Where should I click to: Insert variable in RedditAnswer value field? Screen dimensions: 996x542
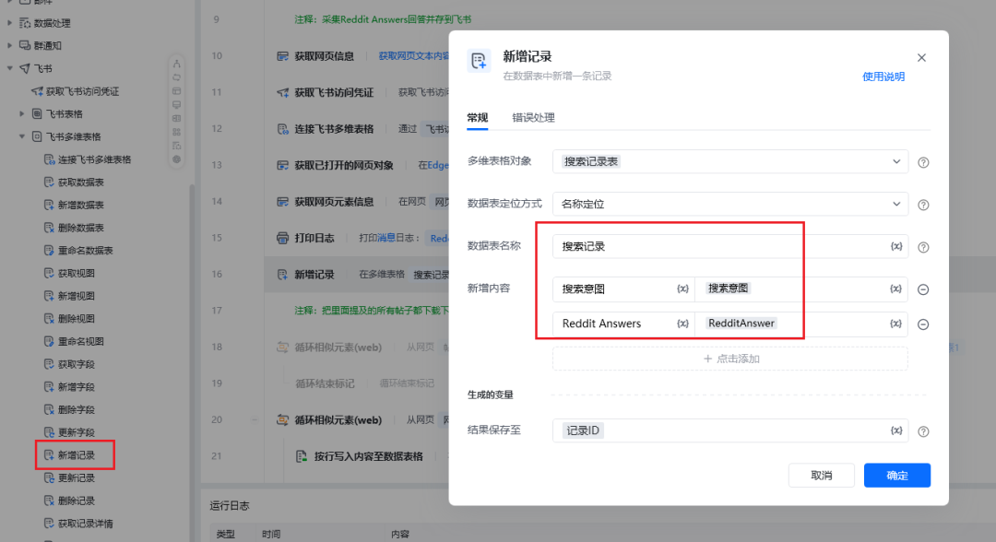[895, 324]
